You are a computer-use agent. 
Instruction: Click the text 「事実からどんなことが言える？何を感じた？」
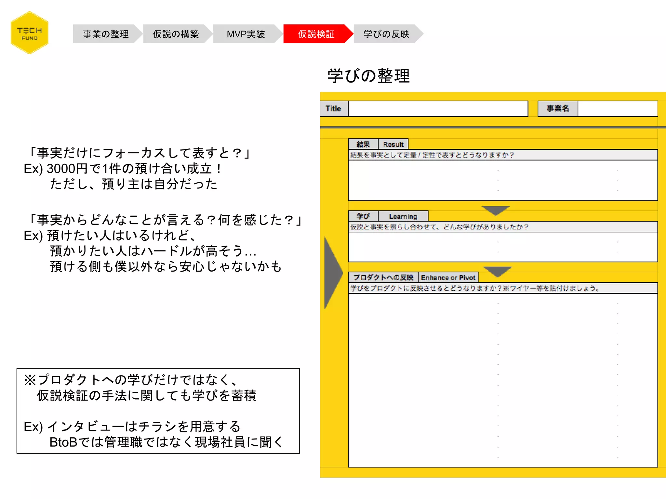tap(165, 220)
